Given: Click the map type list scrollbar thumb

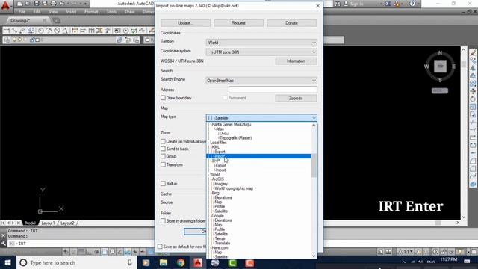Looking at the screenshot, I should coord(314,165).
